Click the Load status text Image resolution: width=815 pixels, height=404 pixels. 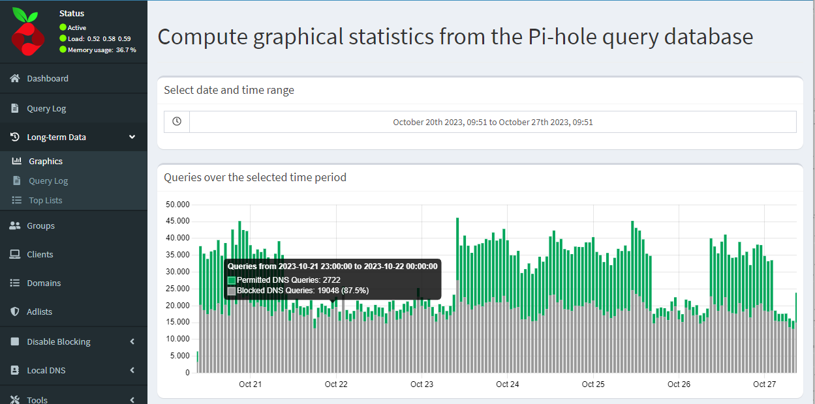(99, 38)
